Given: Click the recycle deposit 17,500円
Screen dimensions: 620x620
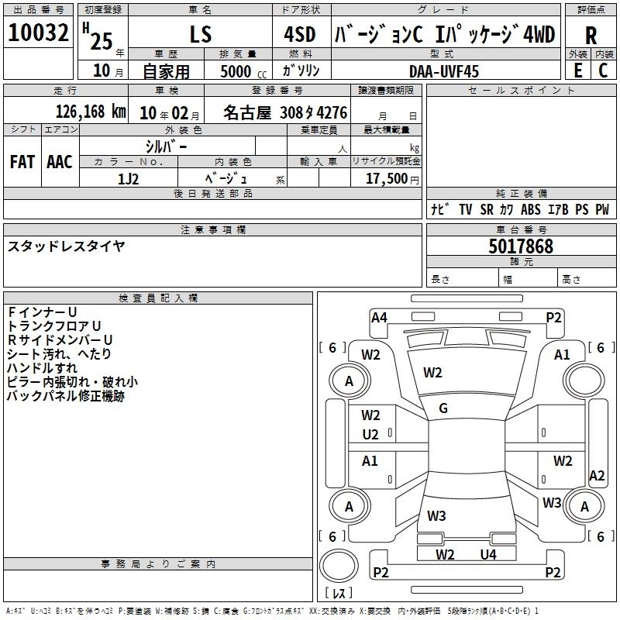Looking at the screenshot, I should 392,179.
